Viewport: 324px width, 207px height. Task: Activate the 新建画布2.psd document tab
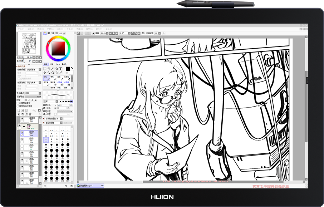[x=90, y=186]
